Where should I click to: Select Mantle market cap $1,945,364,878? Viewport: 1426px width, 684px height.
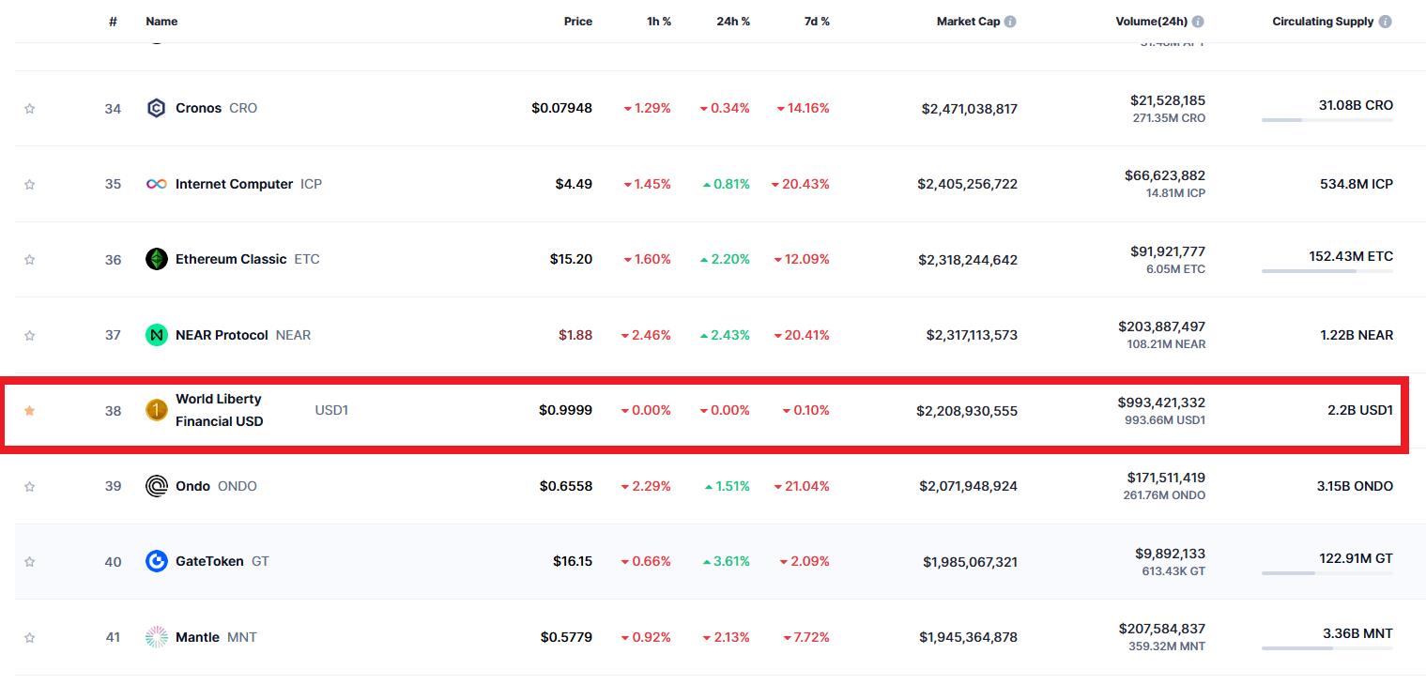click(x=969, y=637)
